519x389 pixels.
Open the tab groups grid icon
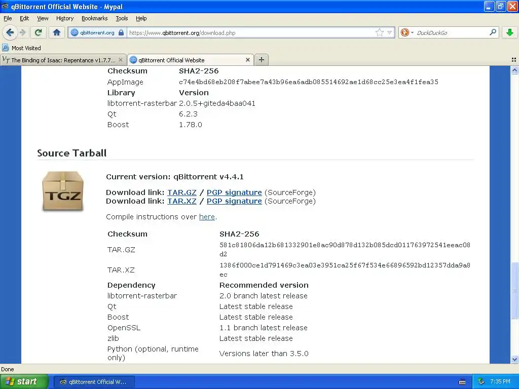[x=514, y=60]
